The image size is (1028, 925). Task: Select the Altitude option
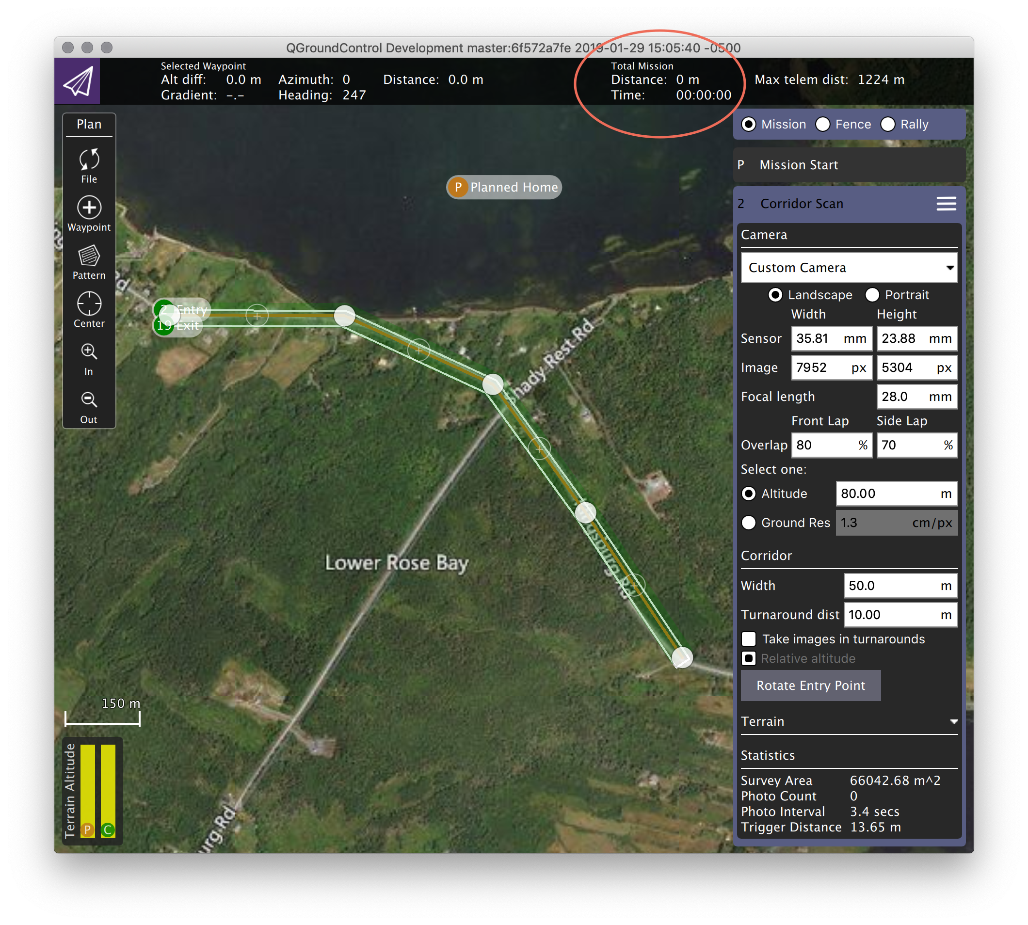[x=748, y=494]
